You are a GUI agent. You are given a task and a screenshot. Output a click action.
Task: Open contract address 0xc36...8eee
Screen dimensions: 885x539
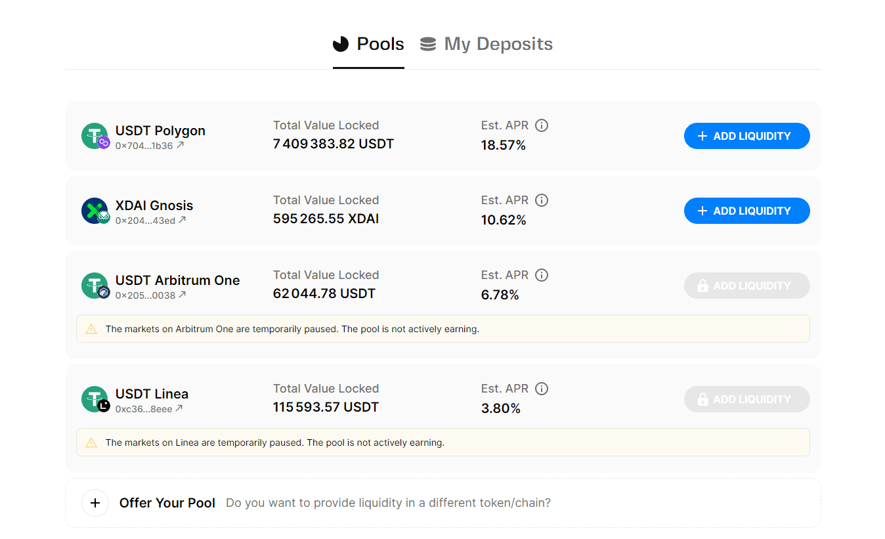coord(144,409)
